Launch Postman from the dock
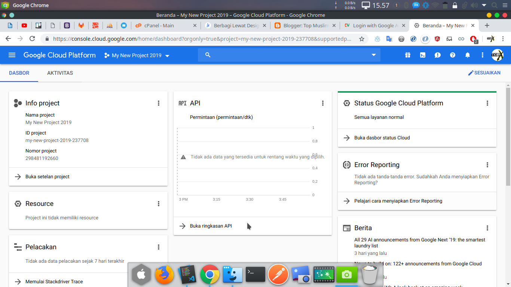This screenshot has height=287, width=511. (278, 275)
